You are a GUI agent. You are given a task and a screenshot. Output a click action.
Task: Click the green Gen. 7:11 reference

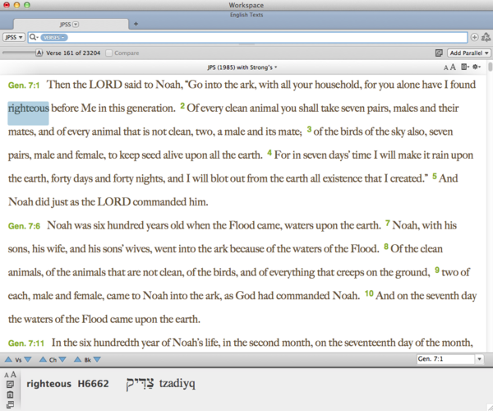click(26, 344)
